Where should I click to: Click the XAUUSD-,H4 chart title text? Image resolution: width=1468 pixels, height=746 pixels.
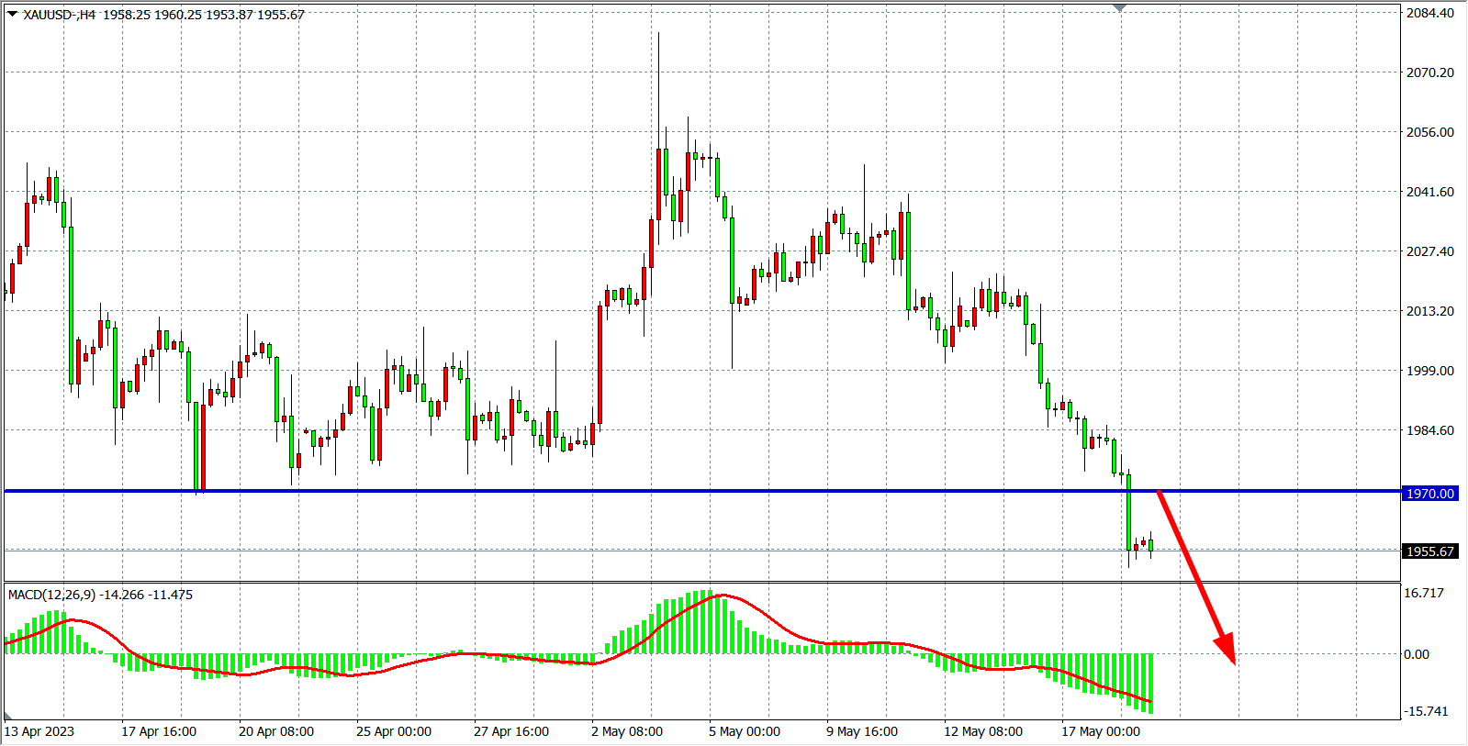(59, 15)
